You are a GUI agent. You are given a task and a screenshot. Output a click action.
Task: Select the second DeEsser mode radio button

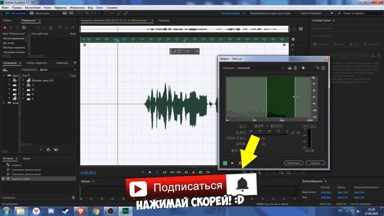click(267, 126)
